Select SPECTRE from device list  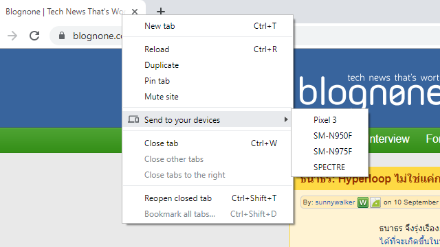330,167
